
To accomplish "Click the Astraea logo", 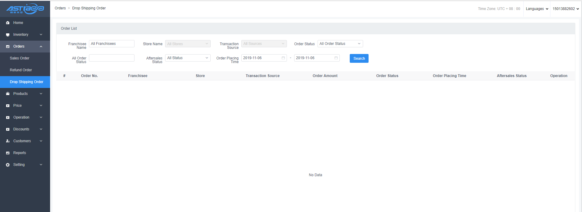I will click(25, 9).
